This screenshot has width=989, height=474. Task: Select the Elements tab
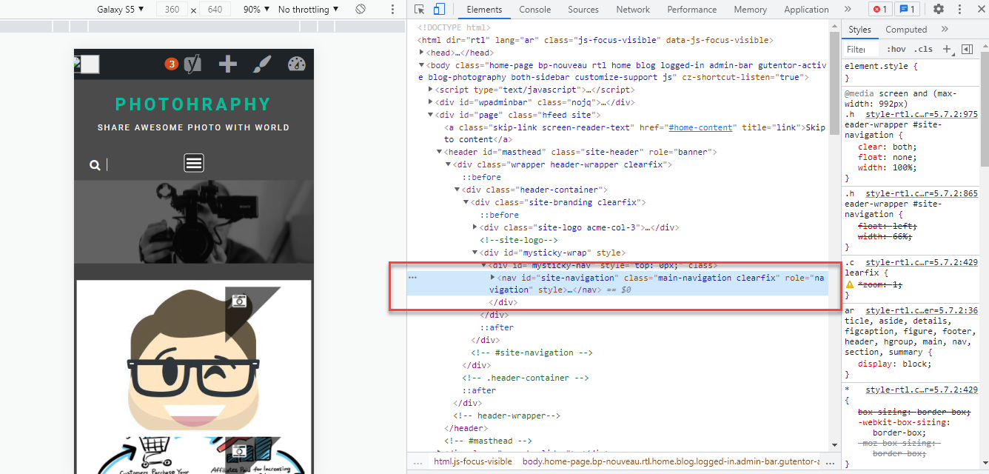(x=484, y=10)
